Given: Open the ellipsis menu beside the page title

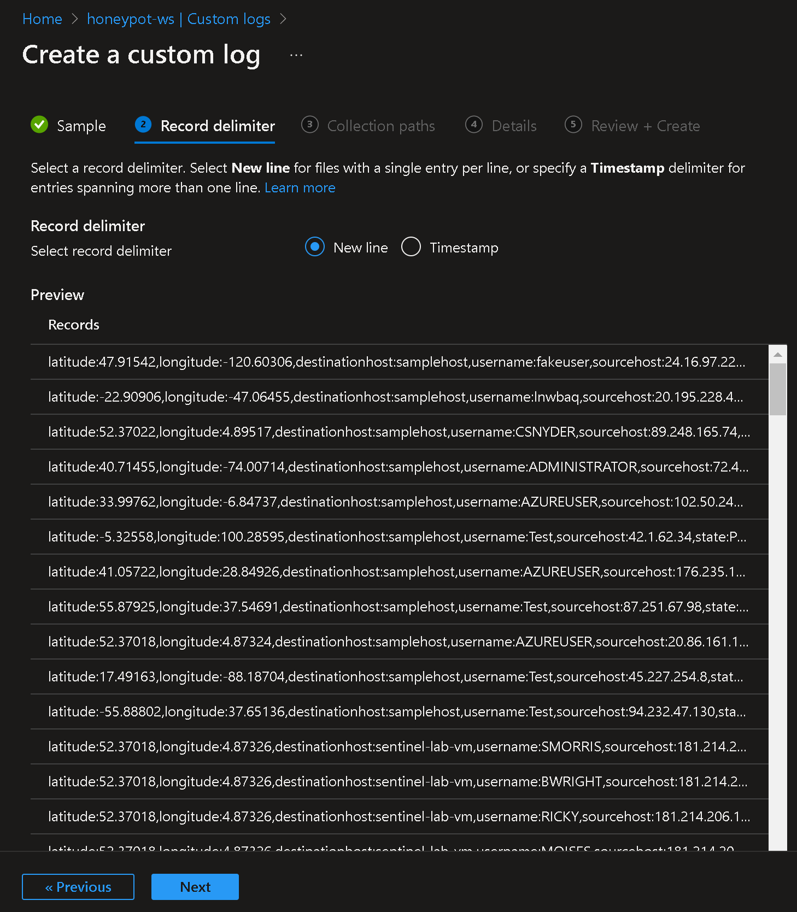Looking at the screenshot, I should 296,55.
